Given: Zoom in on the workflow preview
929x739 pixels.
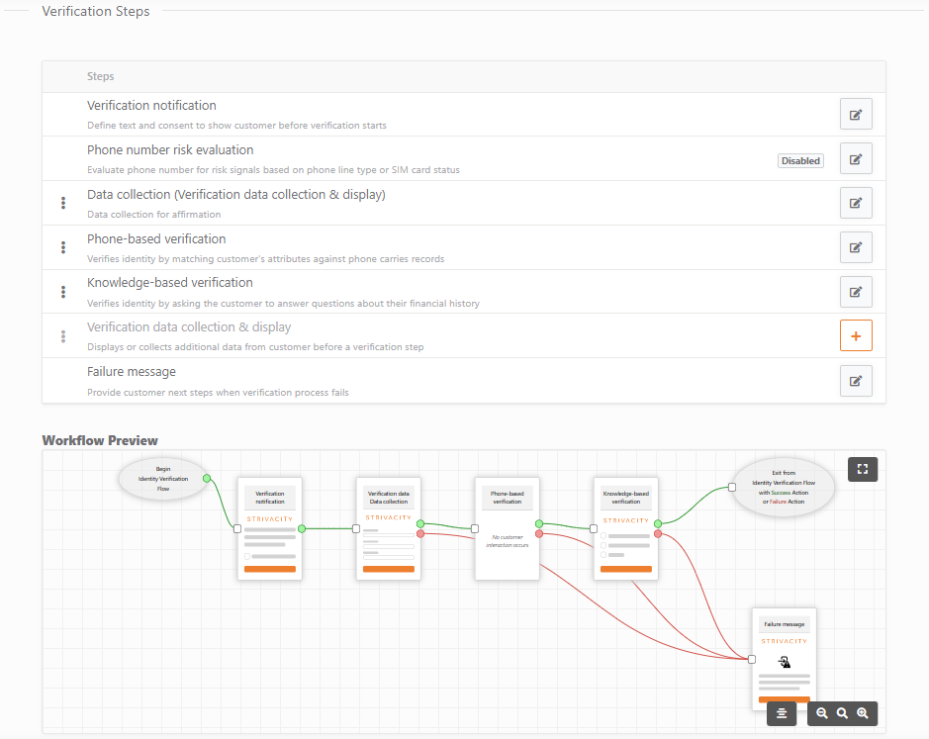Looking at the screenshot, I should tap(862, 712).
